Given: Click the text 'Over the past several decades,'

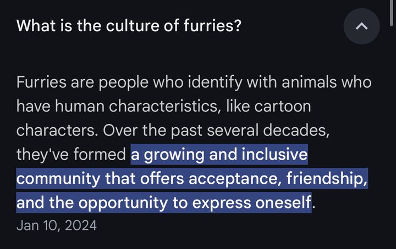Looking at the screenshot, I should (x=216, y=131).
